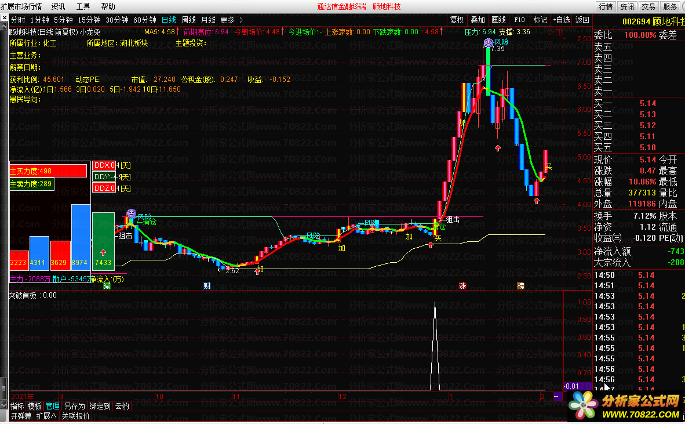
Task: Select the 周线 weekly period tab
Action: coord(188,20)
